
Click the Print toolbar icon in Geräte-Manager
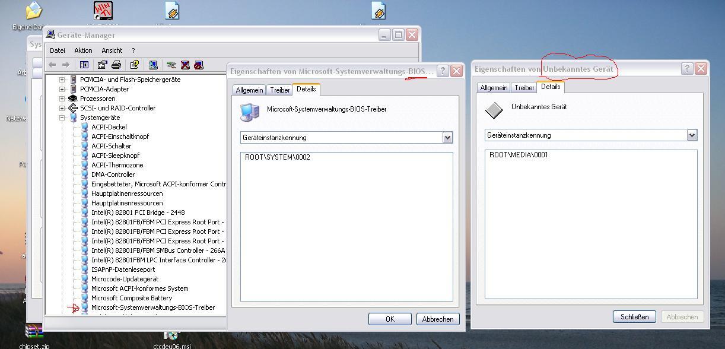(x=116, y=65)
